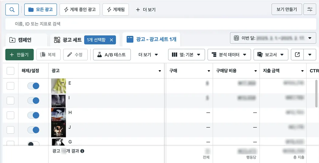Select the 게재 중인 광고 filter tab
The width and height of the screenshot is (319, 163).
coord(80,10)
